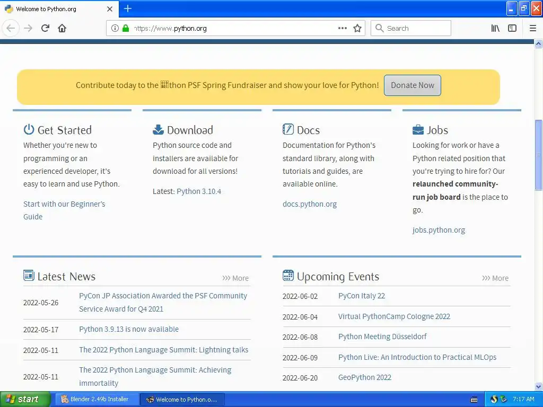Click the 2022-06-02 event date
The image size is (543, 407).
[300, 296]
